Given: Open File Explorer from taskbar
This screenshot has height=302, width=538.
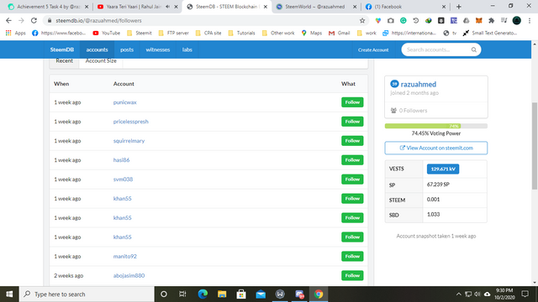Looking at the screenshot, I should pyautogui.click(x=222, y=294).
